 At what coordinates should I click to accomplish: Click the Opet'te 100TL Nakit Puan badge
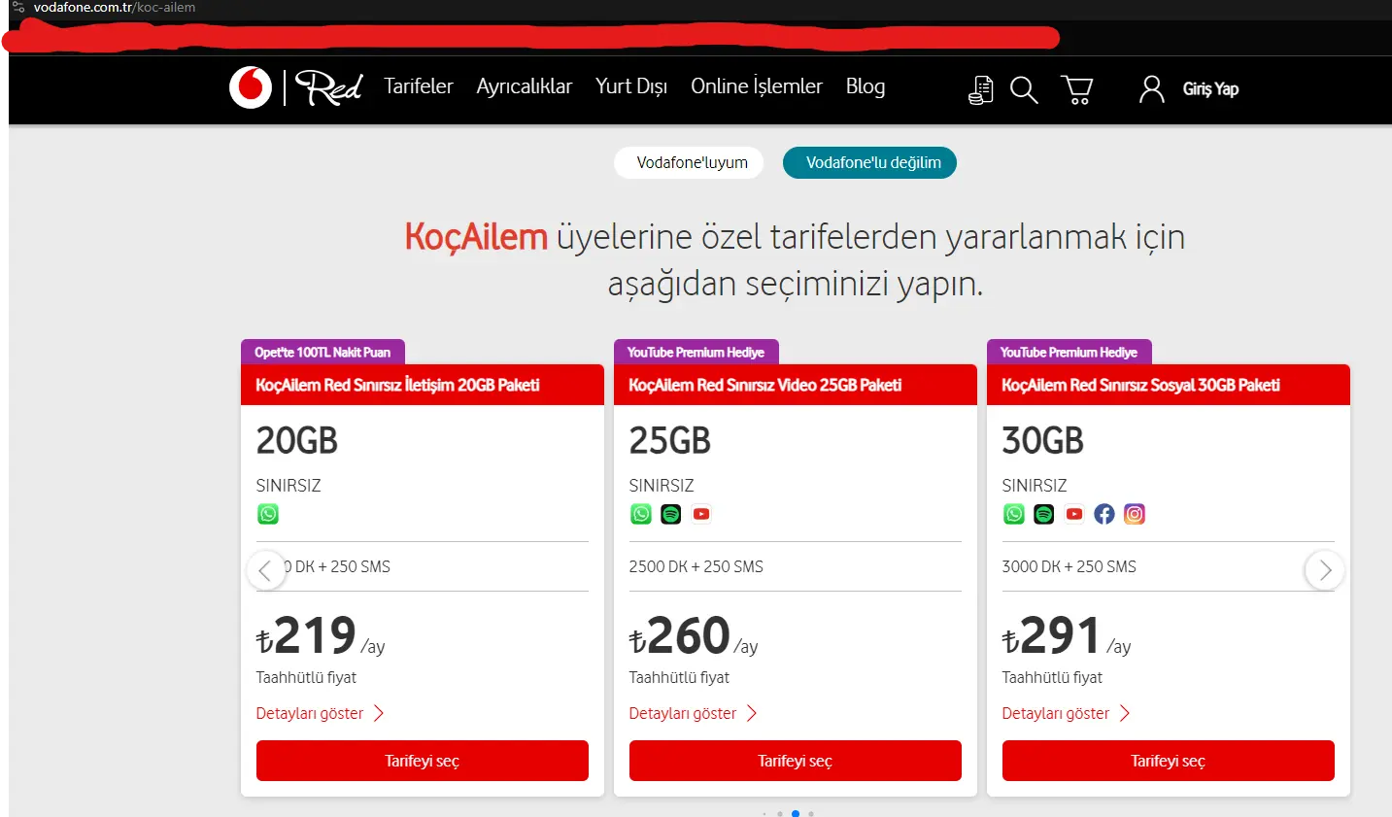coord(323,352)
